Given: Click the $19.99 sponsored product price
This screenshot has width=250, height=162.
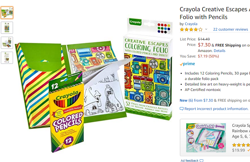Looking at the screenshot, I should pyautogui.click(x=238, y=150).
